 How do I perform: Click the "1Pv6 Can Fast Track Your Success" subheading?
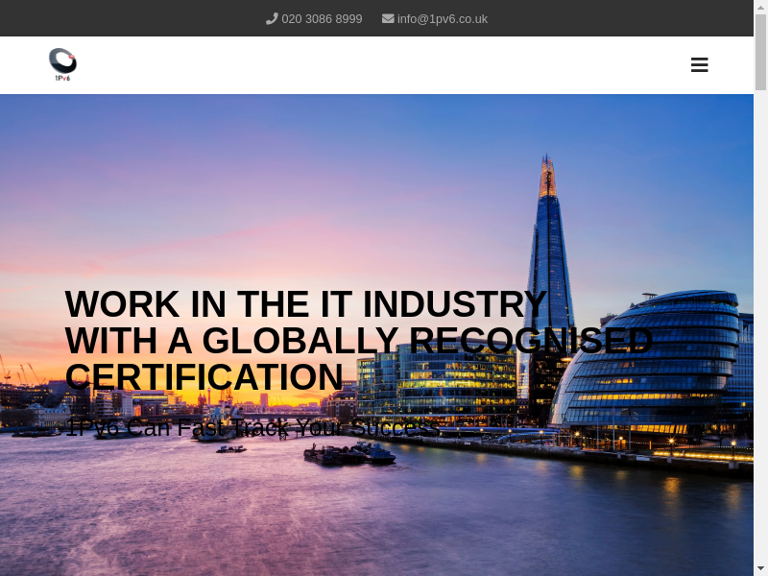[250, 427]
